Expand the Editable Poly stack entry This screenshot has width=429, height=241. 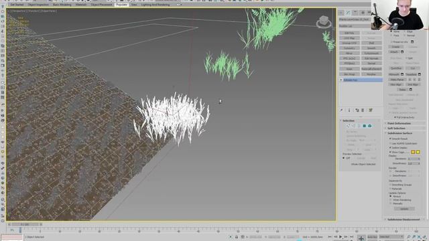tap(341, 80)
